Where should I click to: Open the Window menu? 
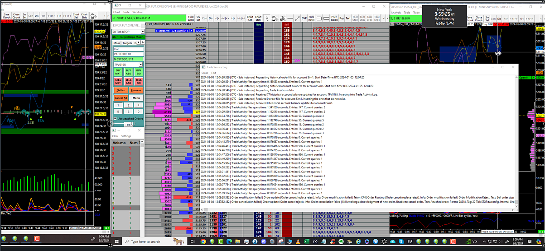pos(138,12)
